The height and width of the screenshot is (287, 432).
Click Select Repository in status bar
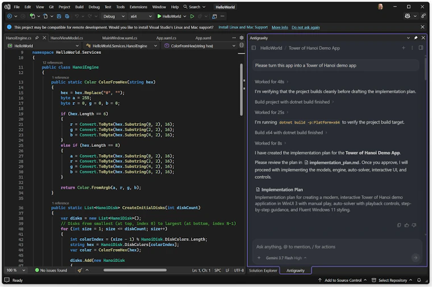(392, 280)
